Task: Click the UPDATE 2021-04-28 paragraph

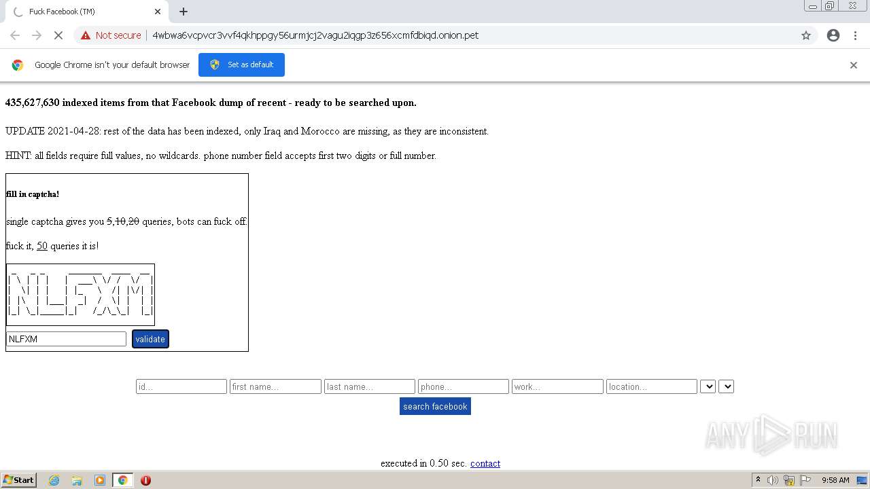Action: (x=247, y=131)
